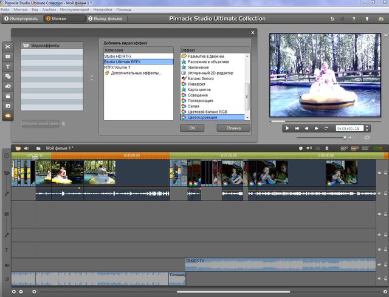Switch to Вывод фильма tab
Viewport: 389px width, 297px height.
[x=107, y=19]
